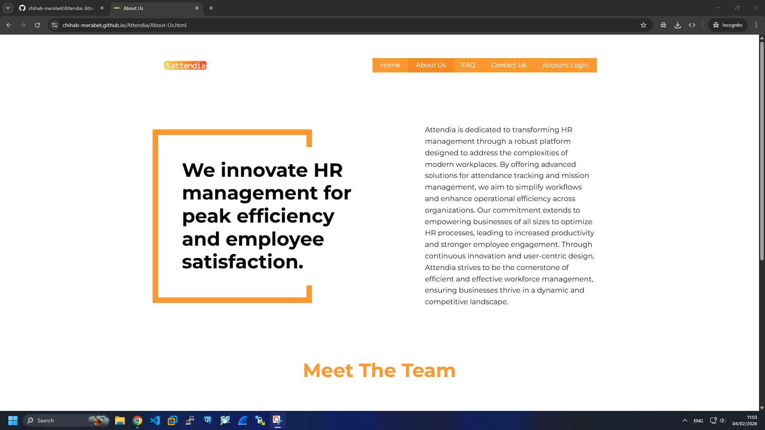Viewport: 765px width, 430px height.
Task: Navigate to Account Login
Action: pyautogui.click(x=565, y=65)
